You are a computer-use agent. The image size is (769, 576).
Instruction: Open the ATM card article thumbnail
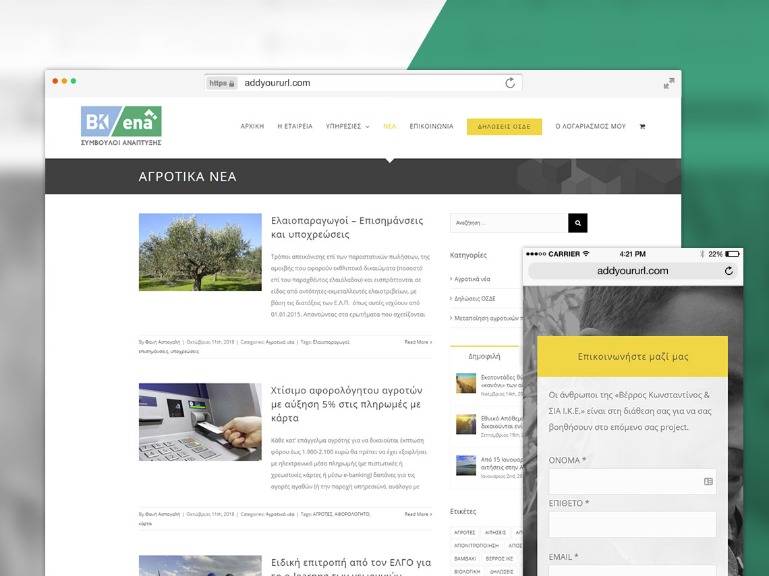point(200,422)
